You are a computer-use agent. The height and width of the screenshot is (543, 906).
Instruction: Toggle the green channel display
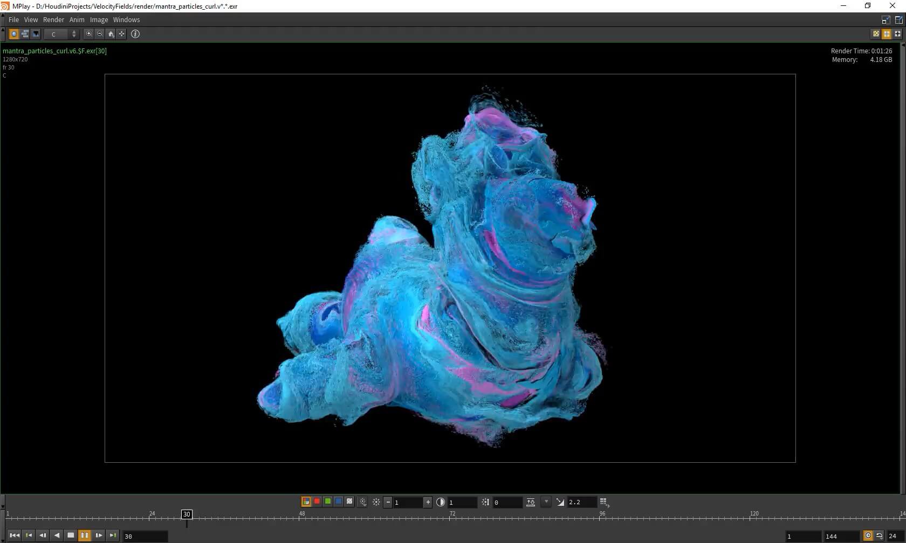pos(328,502)
